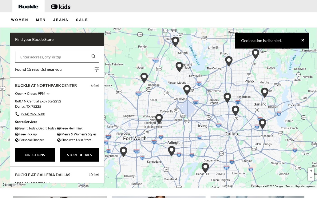Open the WOMEN menu
The width and height of the screenshot is (317, 198).
point(20,20)
